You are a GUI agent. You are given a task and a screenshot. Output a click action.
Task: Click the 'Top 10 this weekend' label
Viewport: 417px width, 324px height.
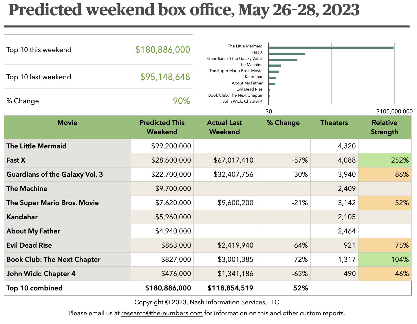click(x=39, y=50)
